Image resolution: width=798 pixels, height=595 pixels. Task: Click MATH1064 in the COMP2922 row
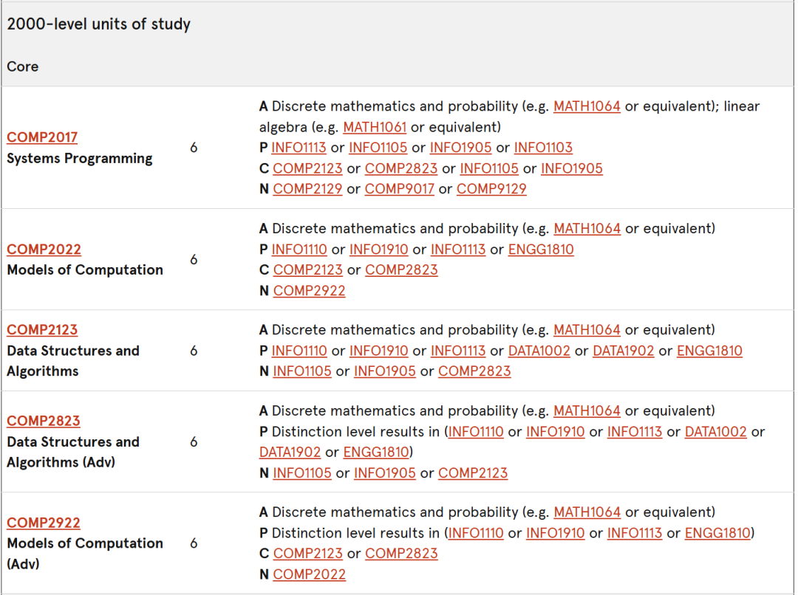click(587, 512)
